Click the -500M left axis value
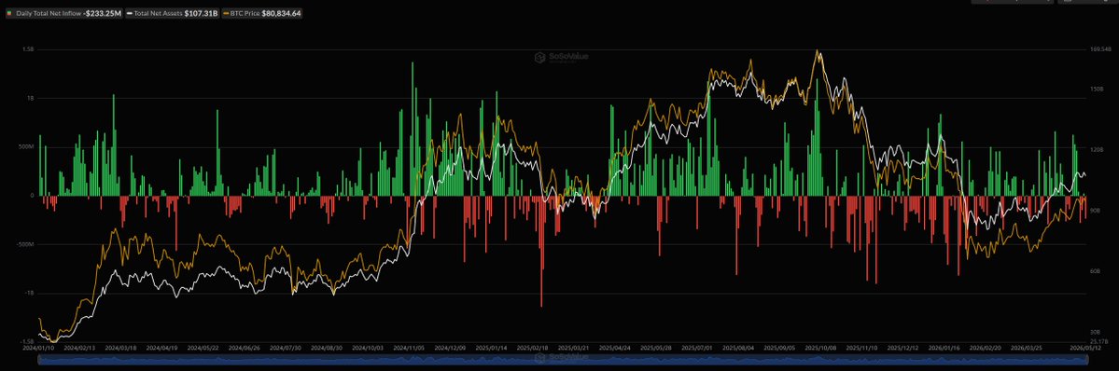The image size is (1119, 371). [x=26, y=244]
